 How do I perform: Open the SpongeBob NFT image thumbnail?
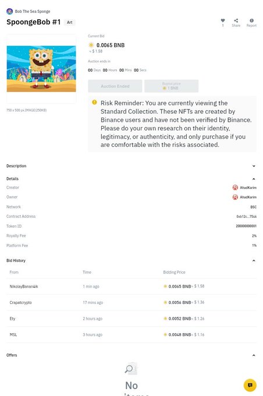pos(41,69)
